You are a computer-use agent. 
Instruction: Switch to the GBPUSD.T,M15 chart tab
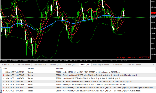[x=24, y=65]
